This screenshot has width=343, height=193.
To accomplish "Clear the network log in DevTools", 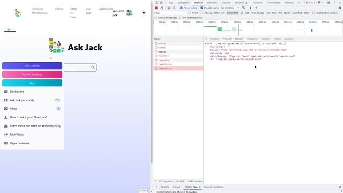I will [162, 8].
